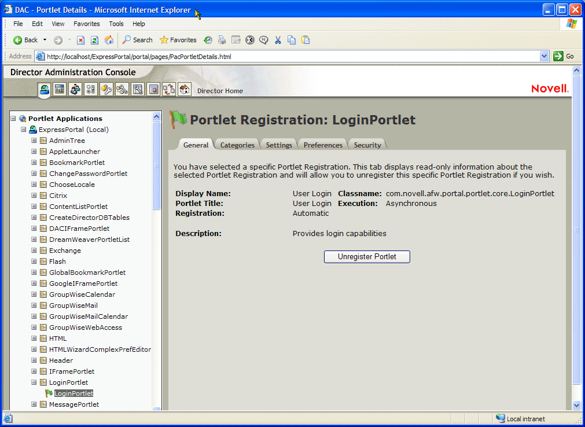Click the Director Home link text
Image resolution: width=585 pixels, height=427 pixels.
point(220,91)
